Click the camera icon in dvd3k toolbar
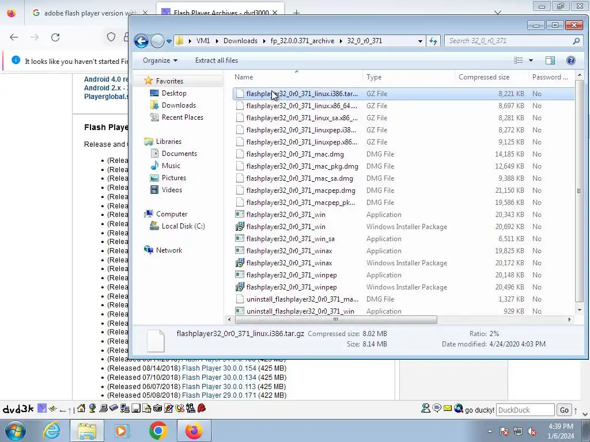This screenshot has width=590, height=442. (158, 409)
